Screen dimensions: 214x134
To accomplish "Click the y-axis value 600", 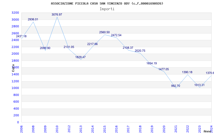I will pos(16,102).
